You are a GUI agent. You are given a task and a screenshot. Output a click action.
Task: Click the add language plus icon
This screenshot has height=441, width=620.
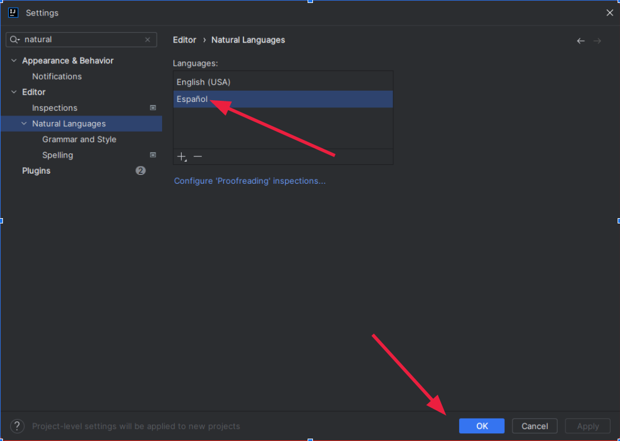(182, 156)
